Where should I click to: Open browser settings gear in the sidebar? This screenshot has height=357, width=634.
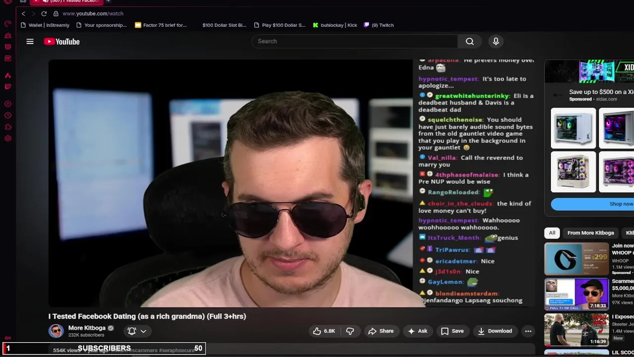tap(8, 138)
